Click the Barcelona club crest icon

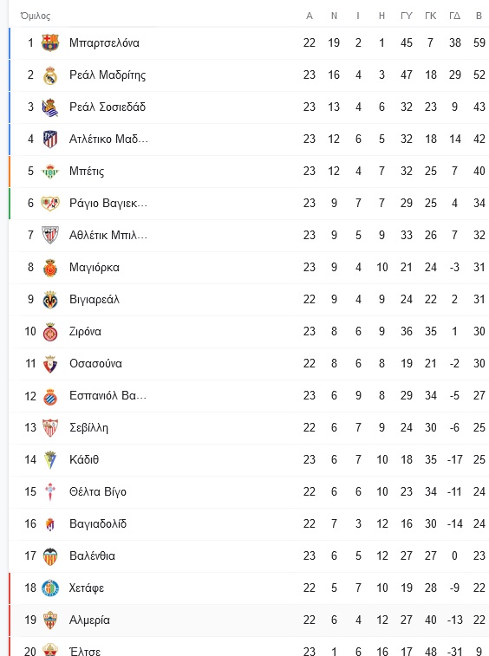pyautogui.click(x=49, y=42)
